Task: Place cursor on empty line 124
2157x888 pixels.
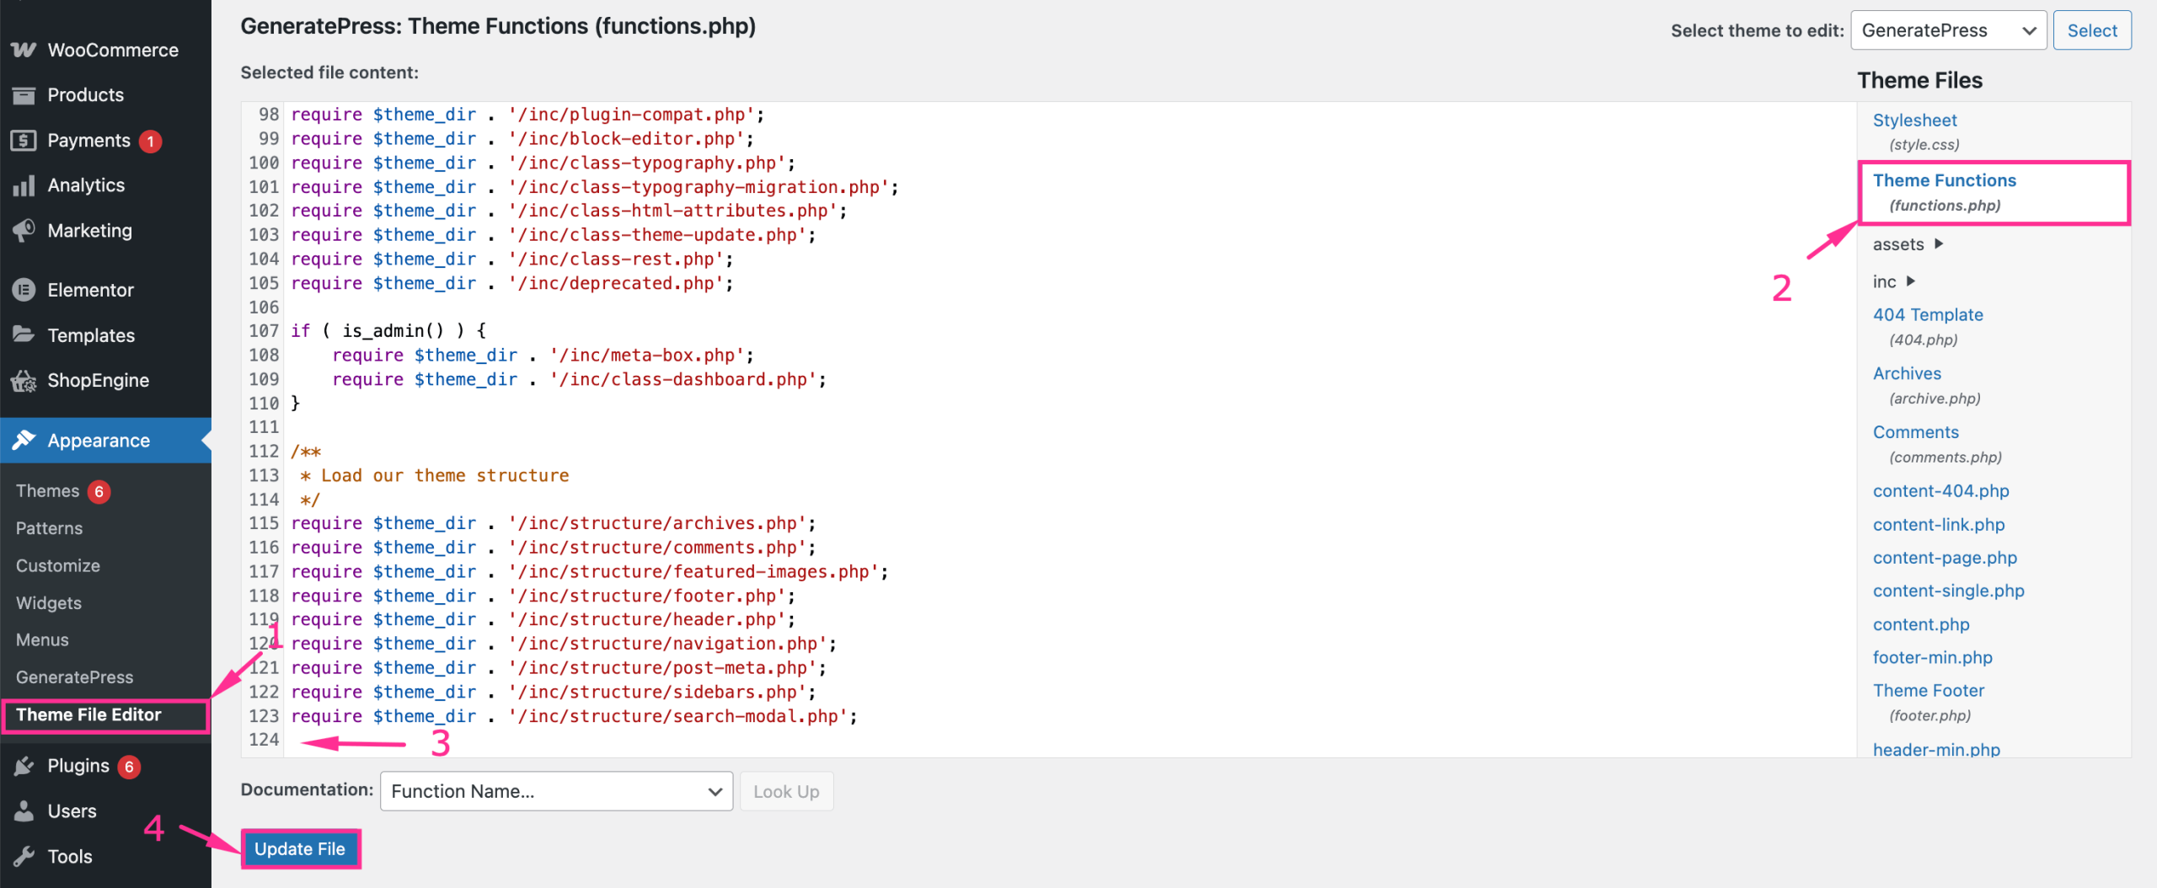Action: pos(1070,740)
